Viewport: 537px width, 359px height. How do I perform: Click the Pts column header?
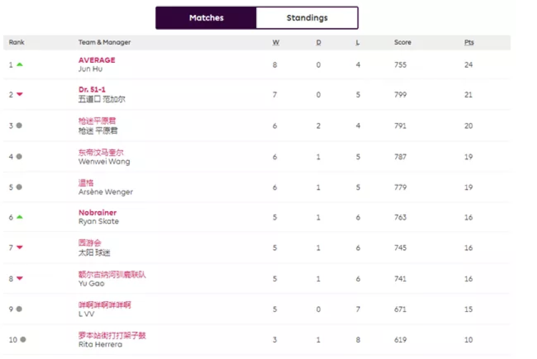tap(469, 42)
